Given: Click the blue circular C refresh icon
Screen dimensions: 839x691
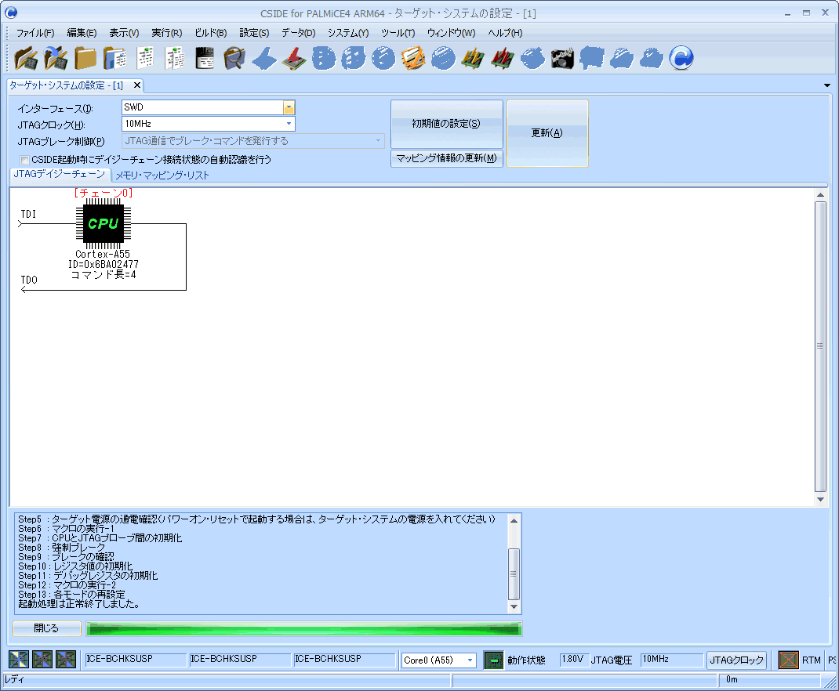Looking at the screenshot, I should coord(681,58).
